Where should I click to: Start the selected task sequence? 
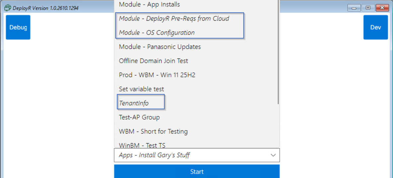pos(197,171)
